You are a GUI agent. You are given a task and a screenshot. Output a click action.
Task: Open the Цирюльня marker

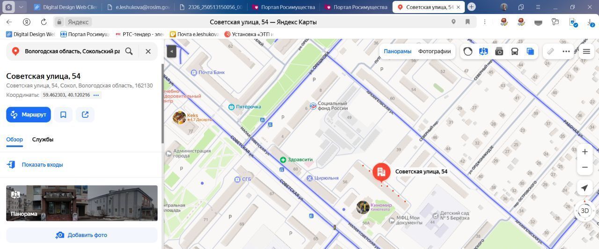pos(309,178)
